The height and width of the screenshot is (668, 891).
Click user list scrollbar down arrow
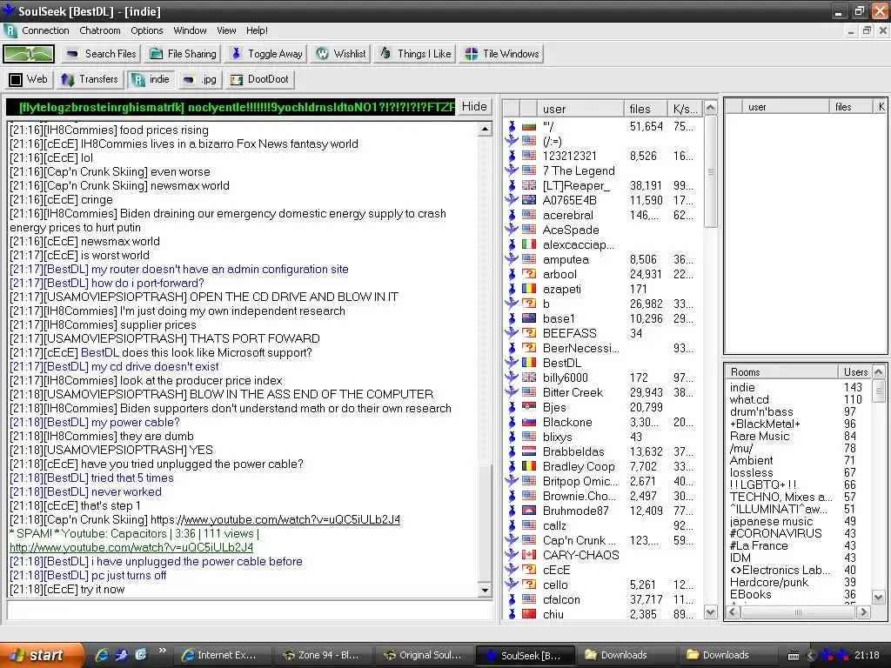pyautogui.click(x=710, y=612)
